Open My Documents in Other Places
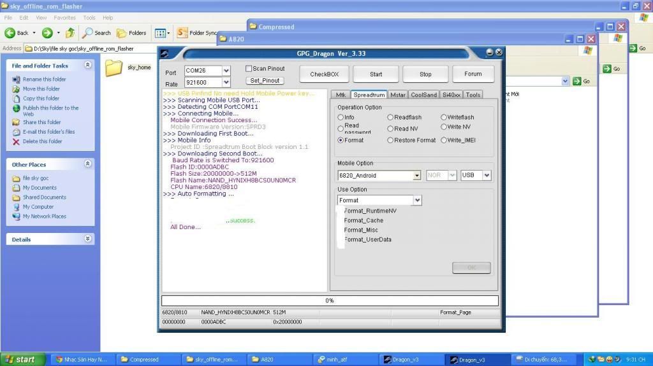 coord(40,188)
